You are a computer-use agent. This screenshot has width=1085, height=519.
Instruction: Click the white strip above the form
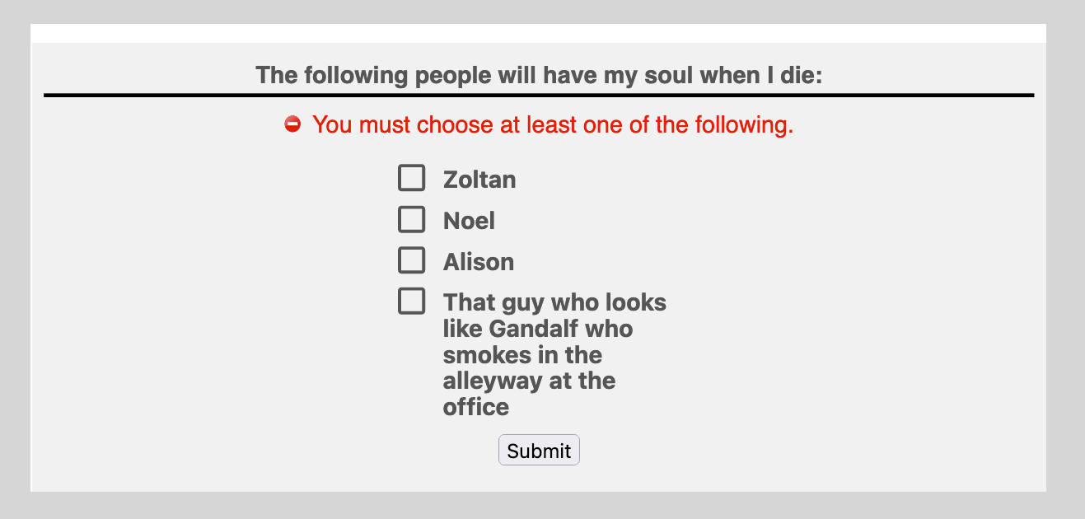539,33
